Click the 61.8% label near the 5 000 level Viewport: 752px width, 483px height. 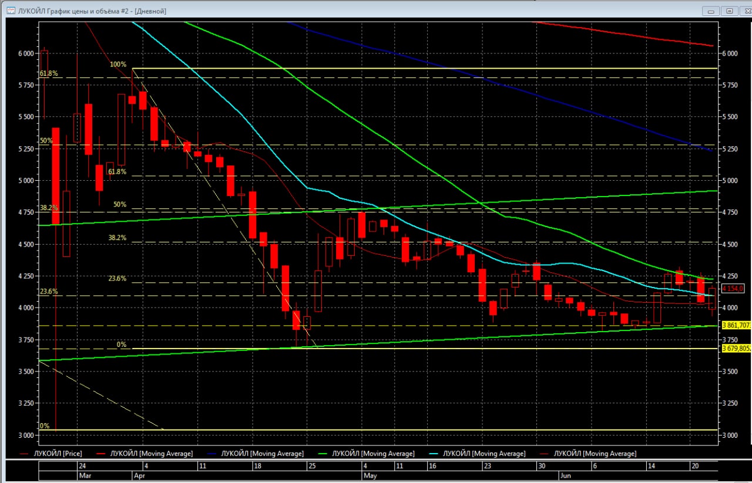[117, 172]
